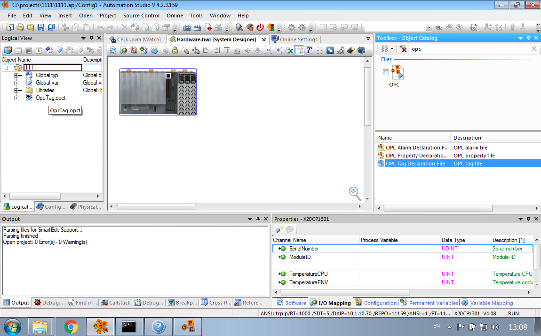The image size is (541, 336).
Task: Open the search combo box dropdown in toolbar
Action: coord(429,28)
